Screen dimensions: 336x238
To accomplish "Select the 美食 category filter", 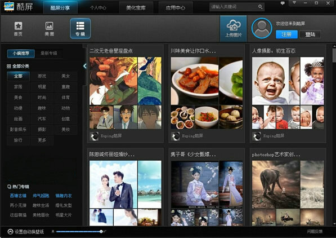I will click(18, 98).
